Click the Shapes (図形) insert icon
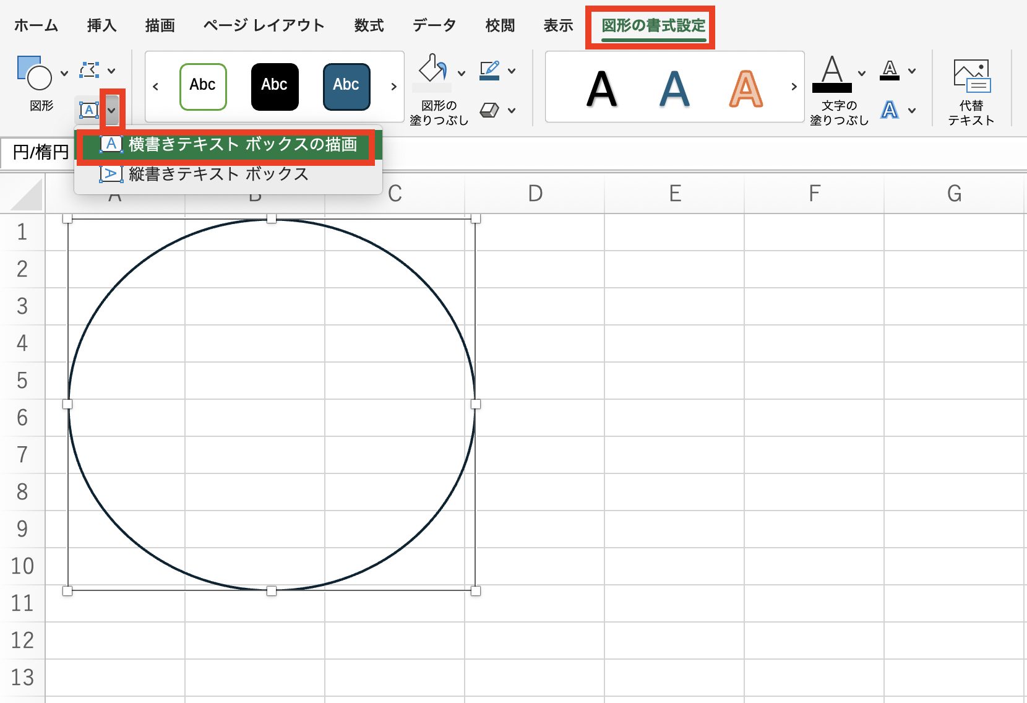1027x703 pixels. tap(35, 74)
